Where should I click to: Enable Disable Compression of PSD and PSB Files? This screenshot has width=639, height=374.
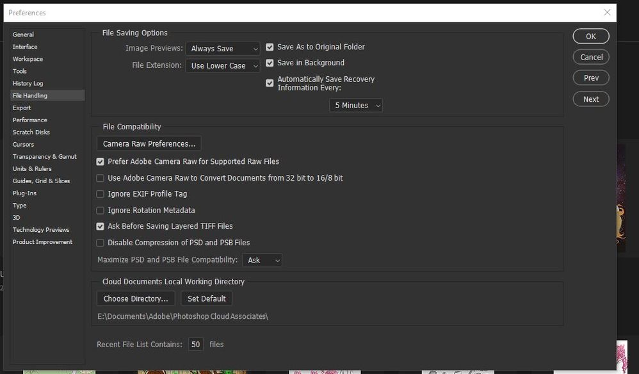coord(100,243)
